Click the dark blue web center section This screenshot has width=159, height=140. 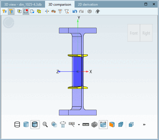click(77, 72)
